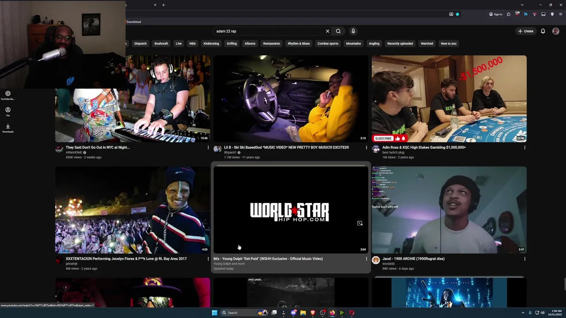Select the Mountains filter chip
This screenshot has height=318, width=566.
coord(353,43)
